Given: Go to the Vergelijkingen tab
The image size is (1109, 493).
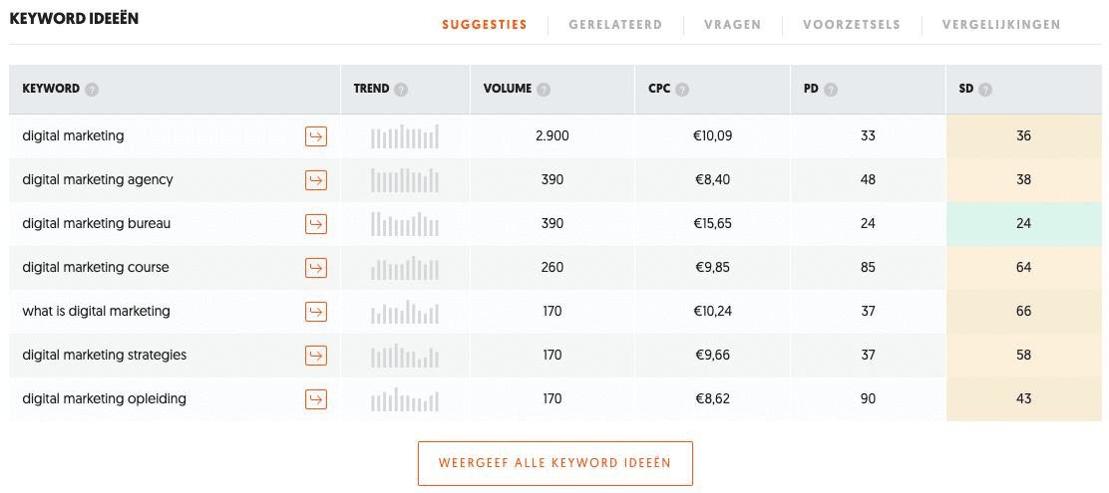Looking at the screenshot, I should coord(1001,25).
